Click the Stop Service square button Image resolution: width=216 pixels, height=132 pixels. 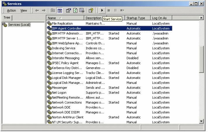[x=109, y=10]
